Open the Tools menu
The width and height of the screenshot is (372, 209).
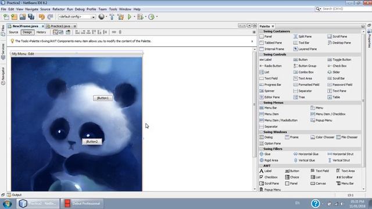113,9
